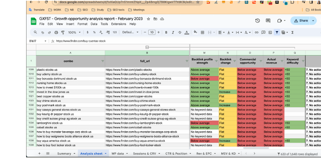321x164 pixels.
Task: Collapse the column group minus button
Action: [147, 47]
